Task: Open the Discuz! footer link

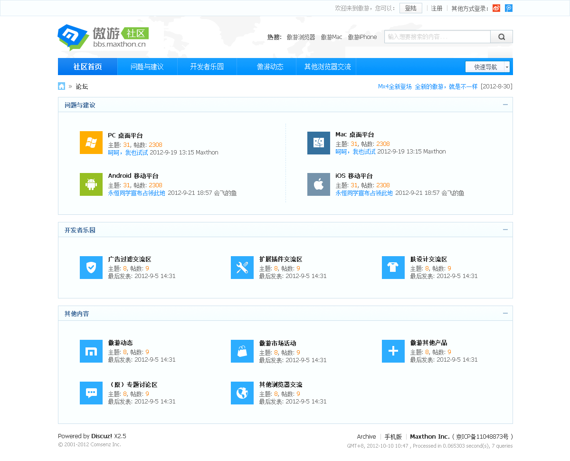Action: 102,436
